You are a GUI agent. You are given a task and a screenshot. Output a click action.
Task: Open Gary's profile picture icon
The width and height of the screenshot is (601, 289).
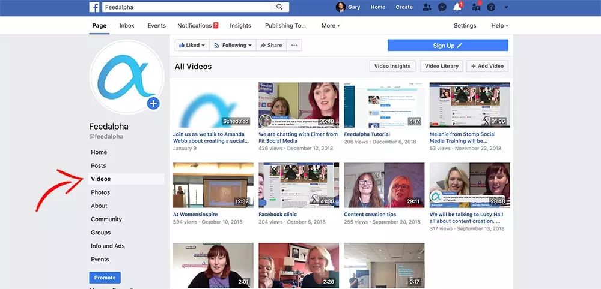(x=340, y=7)
